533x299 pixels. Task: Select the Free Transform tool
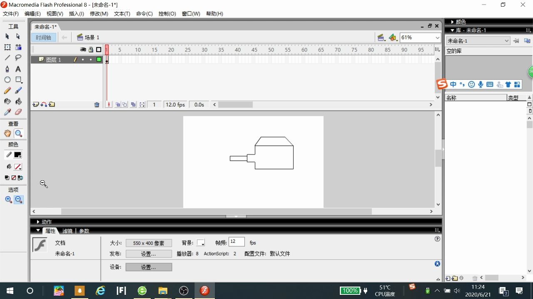click(x=7, y=47)
